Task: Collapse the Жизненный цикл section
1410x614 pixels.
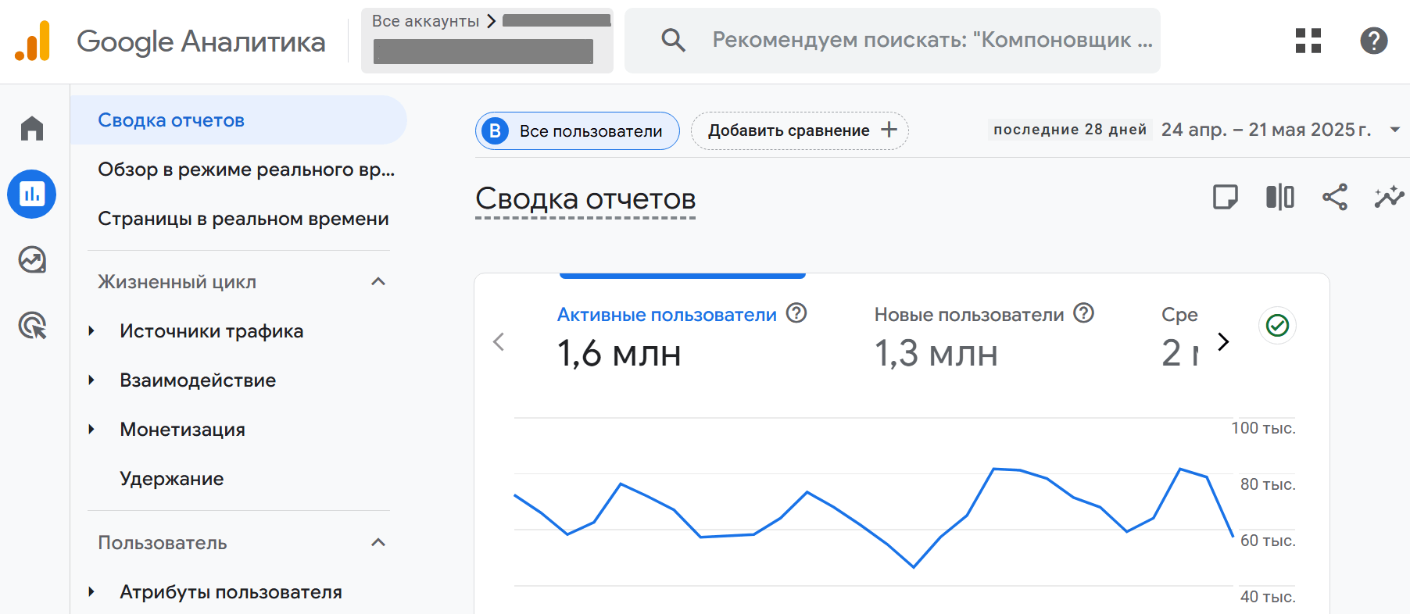Action: pyautogui.click(x=378, y=282)
